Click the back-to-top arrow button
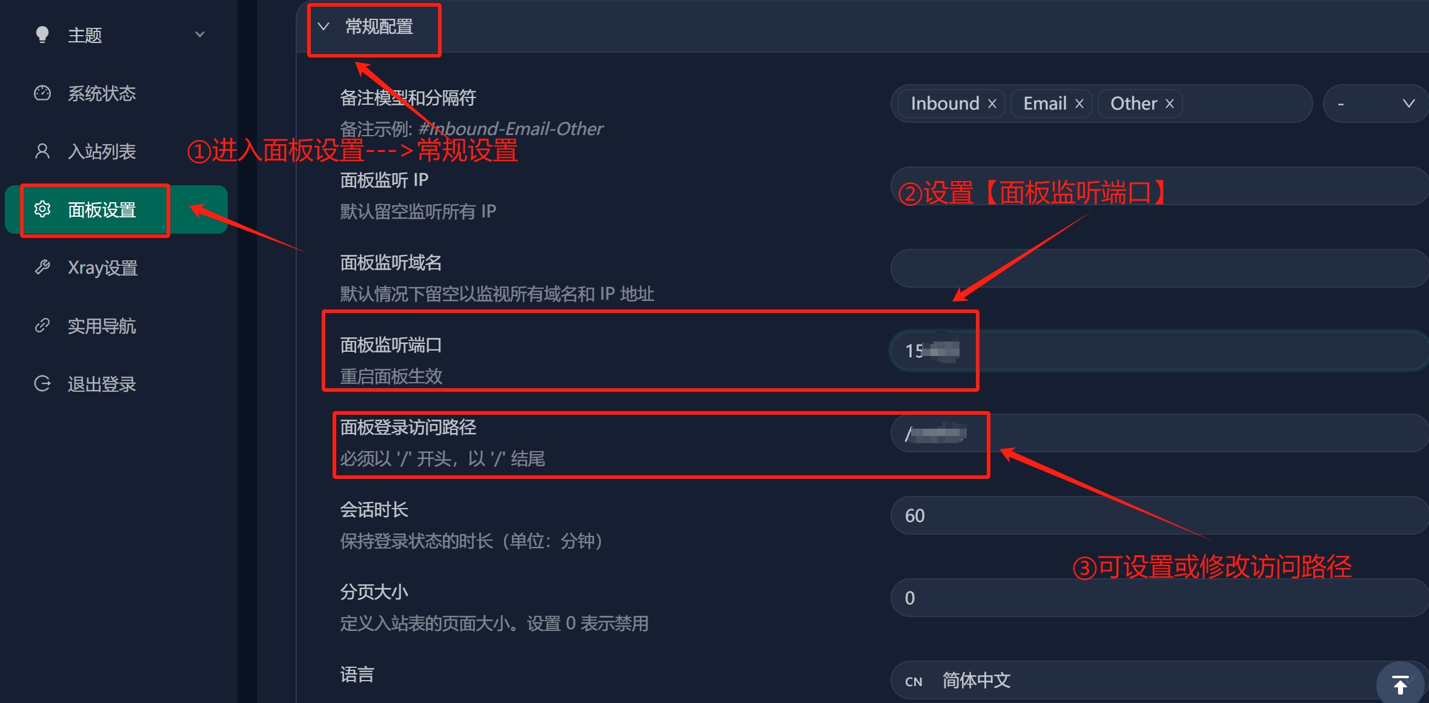1429x703 pixels. click(1400, 685)
